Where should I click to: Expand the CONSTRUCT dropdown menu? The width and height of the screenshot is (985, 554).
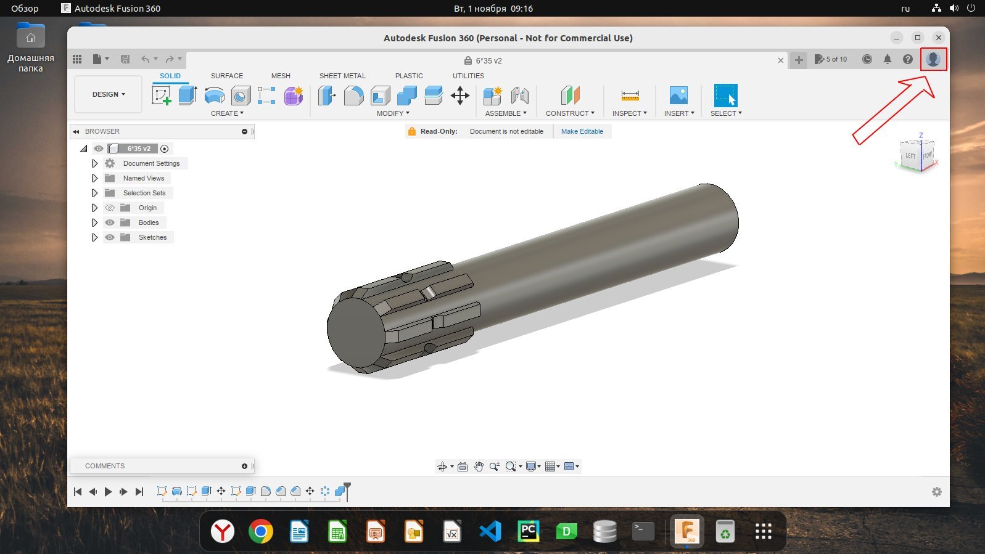(570, 113)
